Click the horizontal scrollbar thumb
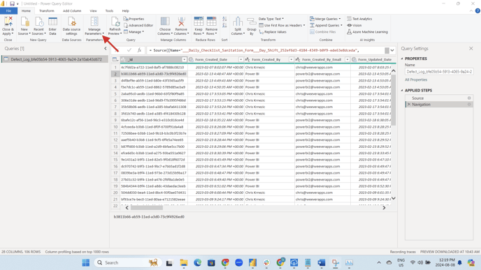 147,207
